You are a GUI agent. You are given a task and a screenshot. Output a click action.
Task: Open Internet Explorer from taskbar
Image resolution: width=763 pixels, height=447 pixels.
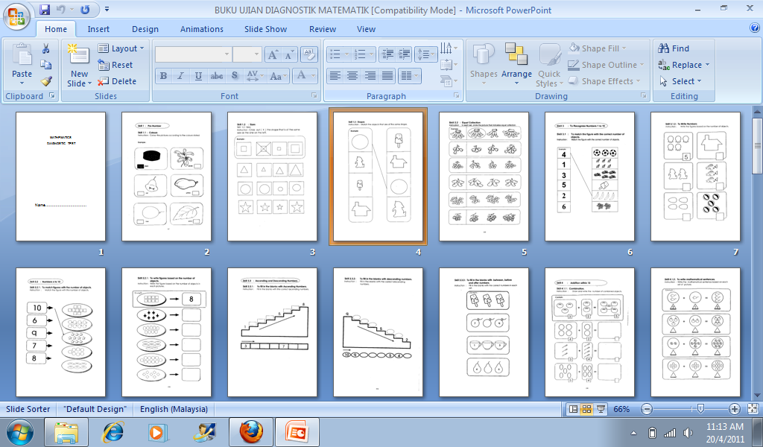113,432
